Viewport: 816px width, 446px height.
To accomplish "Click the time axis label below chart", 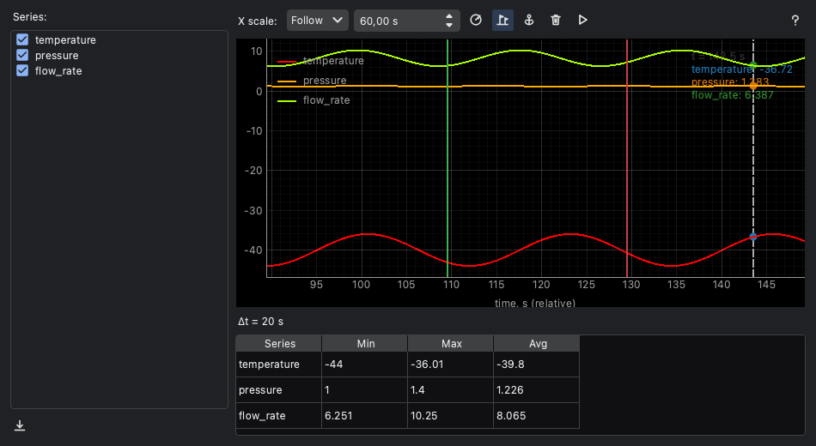I will click(x=535, y=303).
